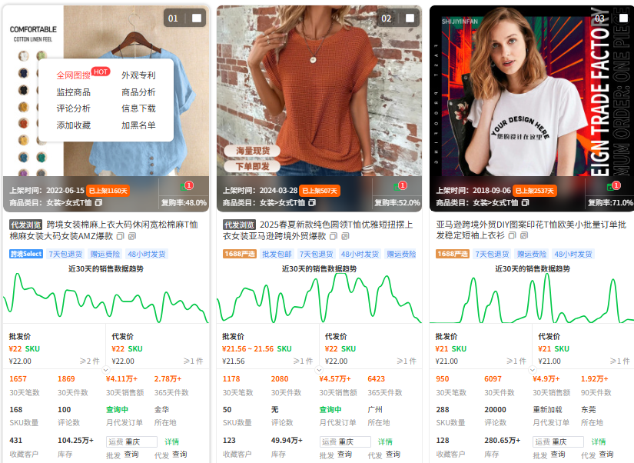
Task: Choose 加黑名单 from popup menu
Action: pos(138,125)
